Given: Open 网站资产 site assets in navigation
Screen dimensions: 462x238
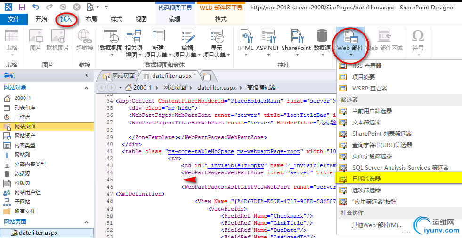Looking at the screenshot, I should pos(25,136).
